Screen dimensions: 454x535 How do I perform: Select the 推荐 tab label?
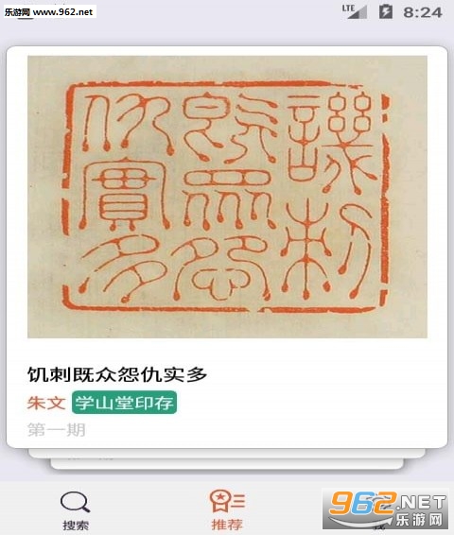coord(227,525)
